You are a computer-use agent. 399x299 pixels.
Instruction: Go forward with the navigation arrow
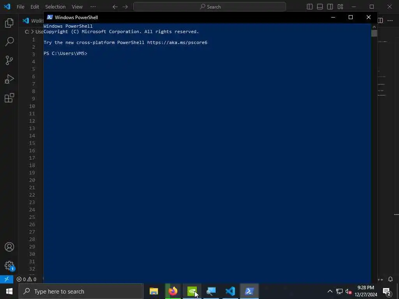(125, 7)
